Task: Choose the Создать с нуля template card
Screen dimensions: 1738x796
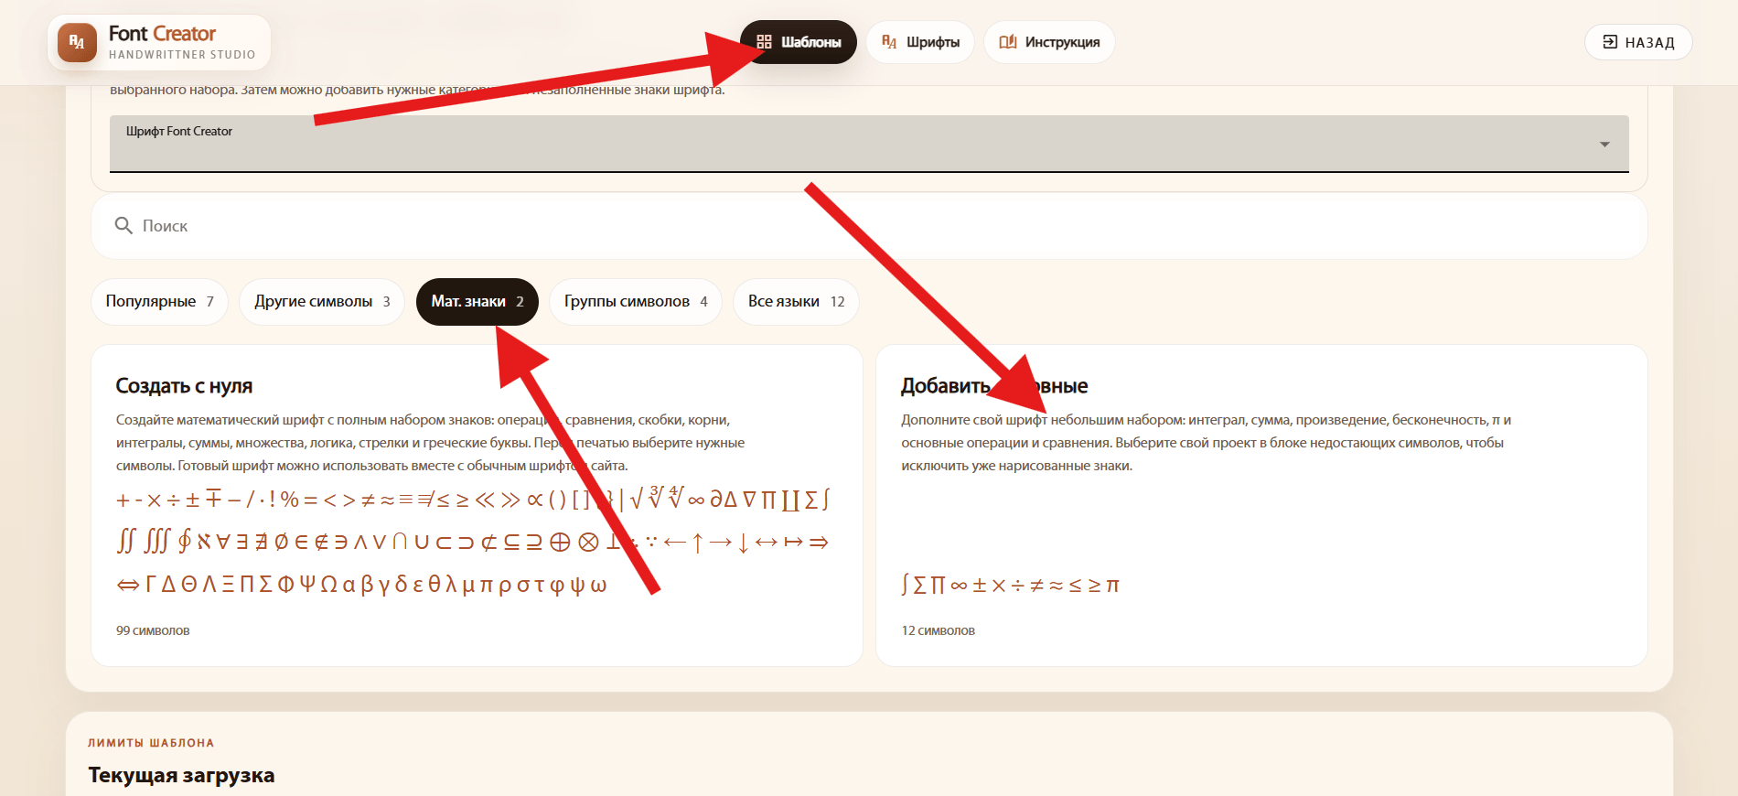Action: (477, 505)
